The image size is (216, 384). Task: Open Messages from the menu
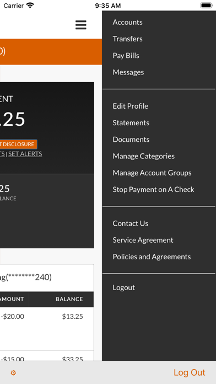click(128, 72)
